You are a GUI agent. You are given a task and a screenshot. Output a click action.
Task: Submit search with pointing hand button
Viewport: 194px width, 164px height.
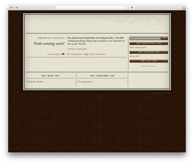click(x=164, y=38)
